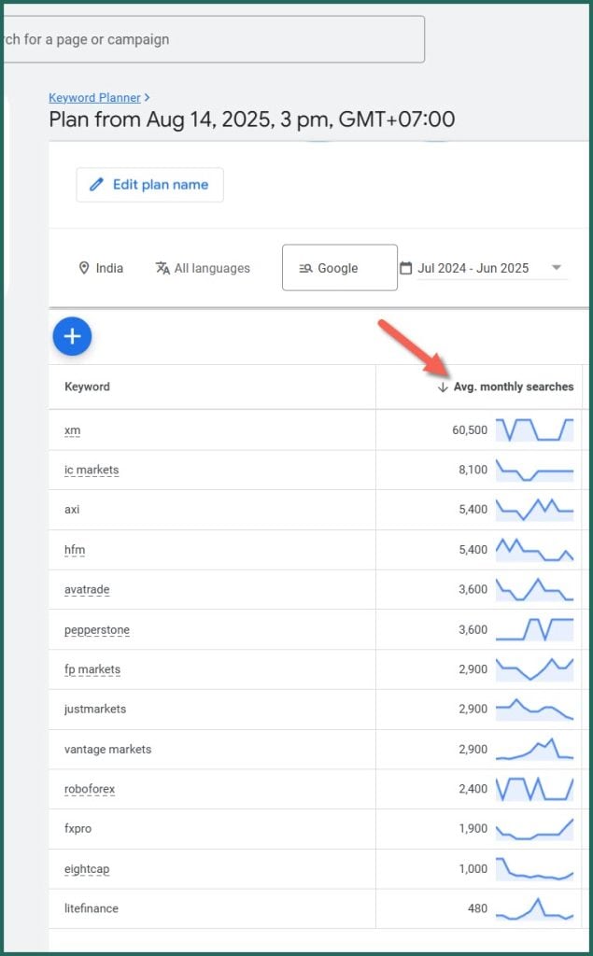Click the plan title starting Plan from Aug 14
Image resolution: width=593 pixels, height=956 pixels.
(x=252, y=119)
